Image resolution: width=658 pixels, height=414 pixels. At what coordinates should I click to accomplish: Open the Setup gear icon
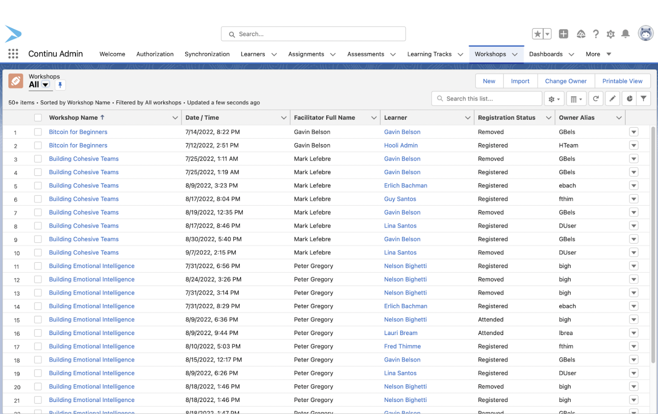click(x=610, y=34)
